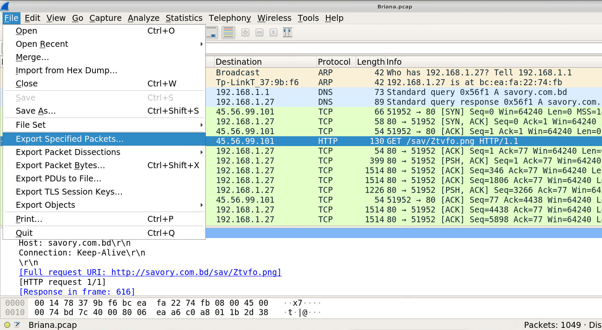Zoom out packet text with minus icon
602x330 pixels.
tap(259, 32)
